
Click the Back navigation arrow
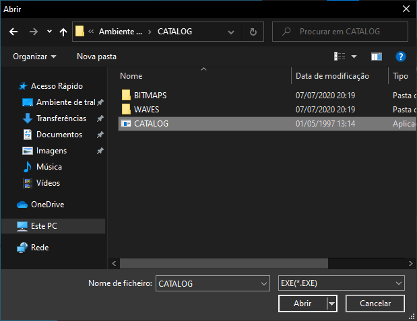click(x=13, y=32)
